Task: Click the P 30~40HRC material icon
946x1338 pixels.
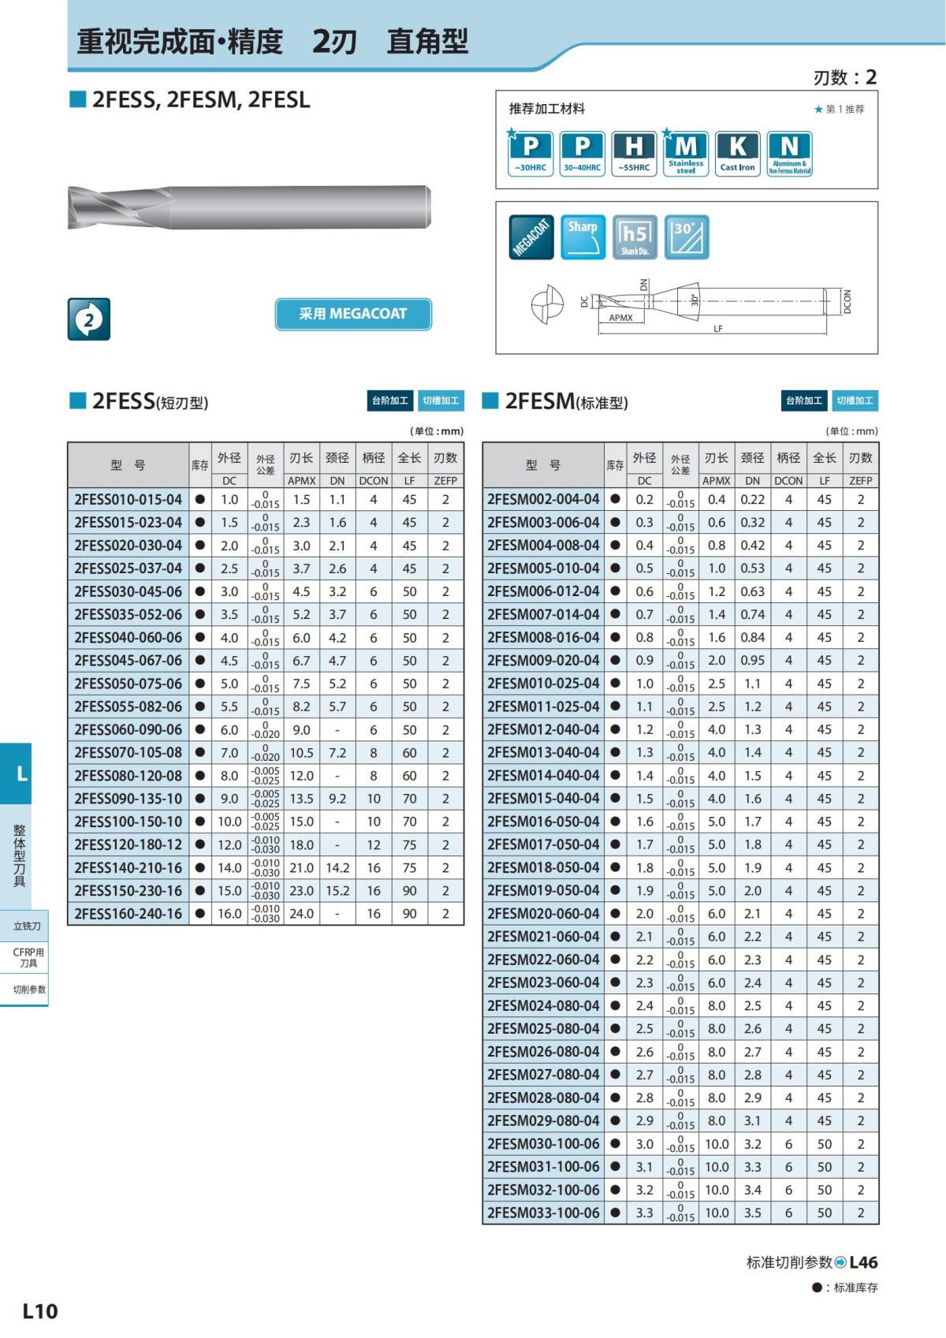Action: click(582, 154)
